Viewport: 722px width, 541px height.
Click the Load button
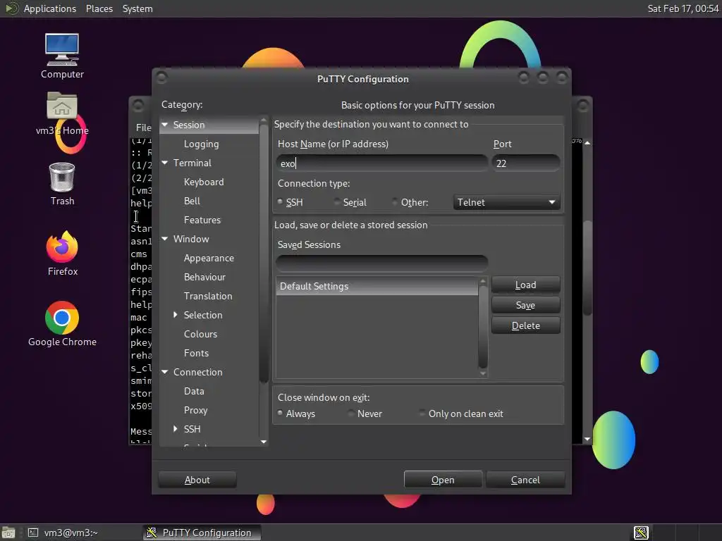[526, 285]
